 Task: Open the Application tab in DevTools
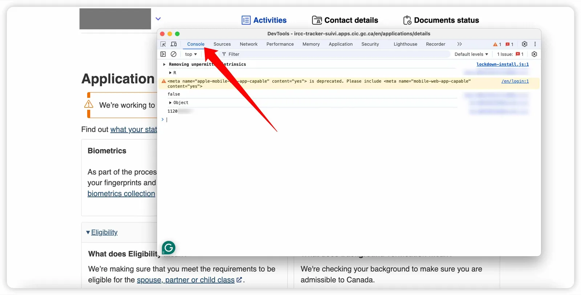coord(341,44)
